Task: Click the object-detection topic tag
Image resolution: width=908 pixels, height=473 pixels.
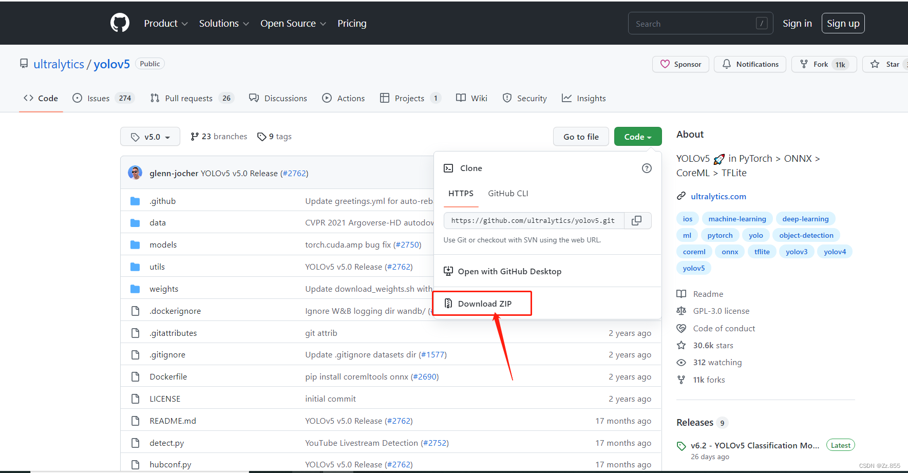Action: click(806, 235)
